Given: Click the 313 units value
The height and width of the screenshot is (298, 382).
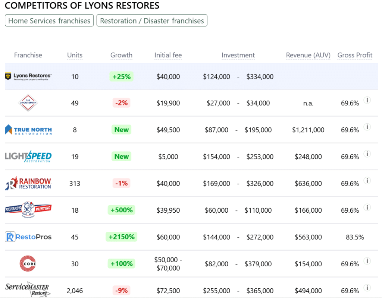Looking at the screenshot, I should click(x=75, y=183).
